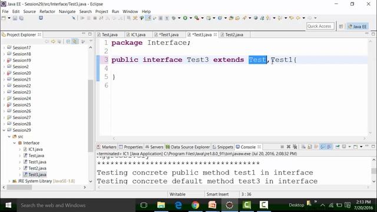Click the New file toolbar icon
The height and width of the screenshot is (212, 377).
4,18
